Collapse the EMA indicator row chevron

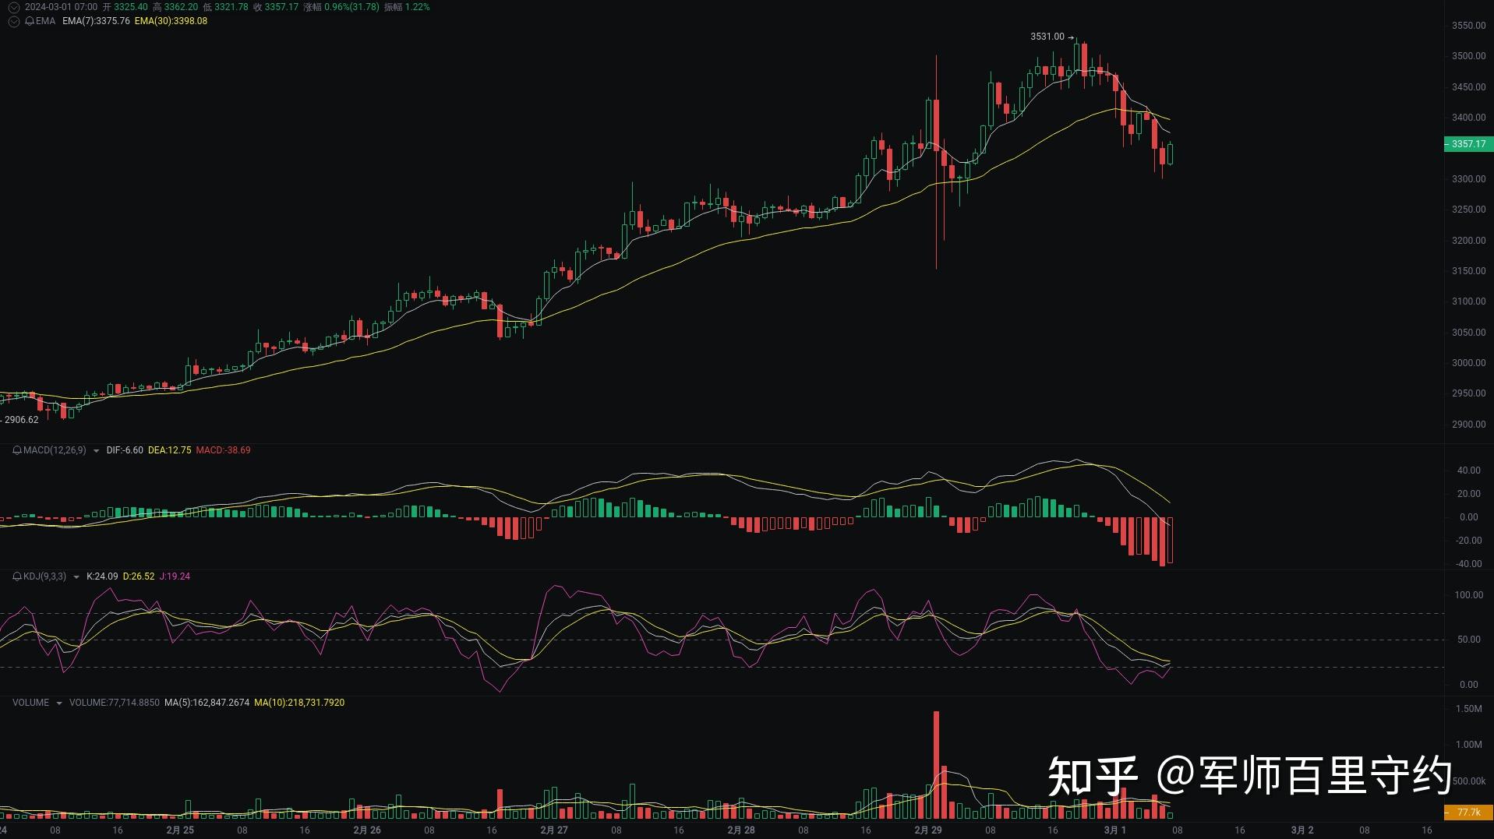tap(13, 21)
